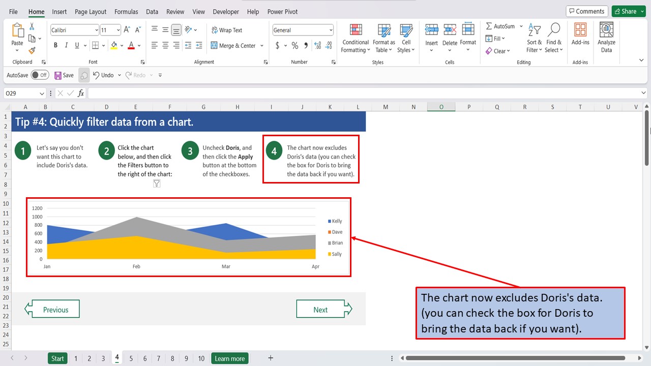Toggle bold formatting
651x366 pixels.
click(x=55, y=45)
